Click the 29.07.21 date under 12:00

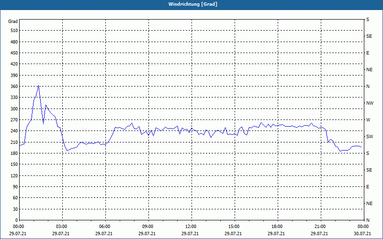pos(190,234)
